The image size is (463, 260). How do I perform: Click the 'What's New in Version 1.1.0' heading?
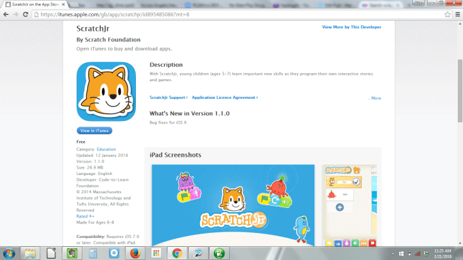coord(189,113)
